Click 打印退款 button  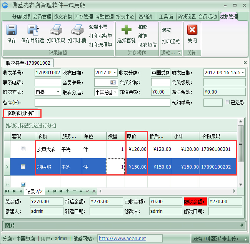pyautogui.click(x=171, y=42)
